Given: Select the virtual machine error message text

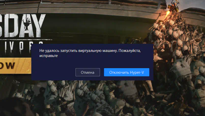Looking at the screenshot, I should coord(90,53).
